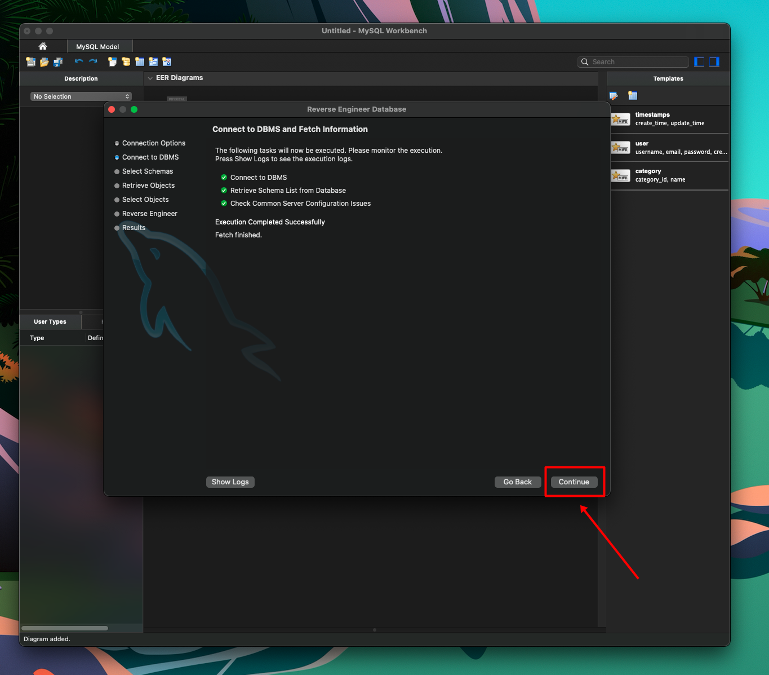
Task: Click the 'Fetch finished.' text
Action: coord(238,235)
